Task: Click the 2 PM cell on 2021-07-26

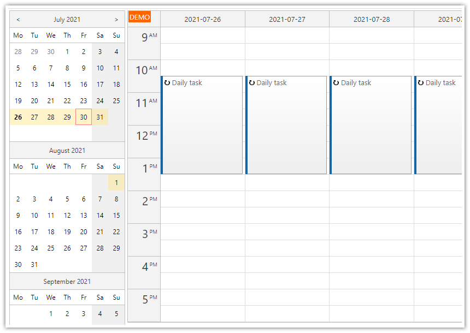Action: click(203, 199)
